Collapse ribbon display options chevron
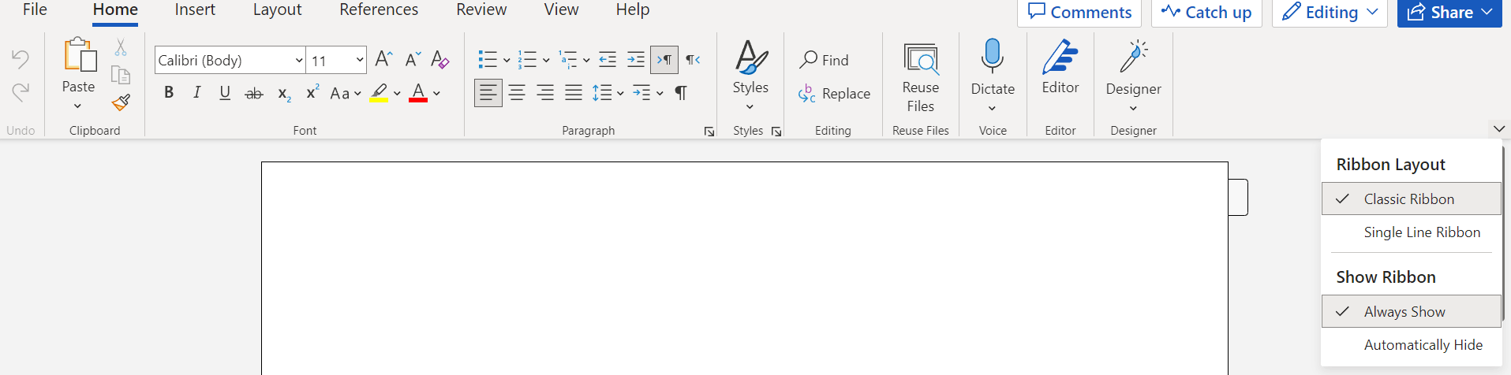Screen dimensions: 1511x375 point(1499,128)
